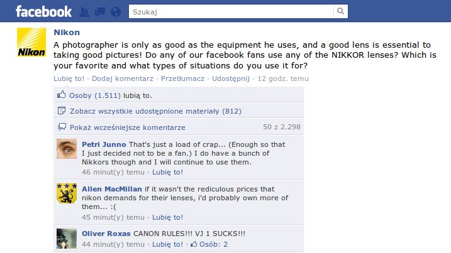Screen dimensions: 451x253
Task: Click Przetłumacz to translate the post
Action: 182,78
